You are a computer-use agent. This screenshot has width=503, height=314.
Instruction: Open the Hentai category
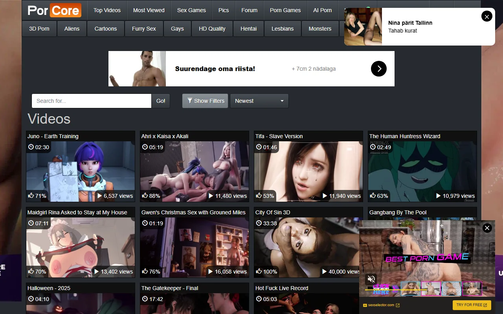click(248, 29)
